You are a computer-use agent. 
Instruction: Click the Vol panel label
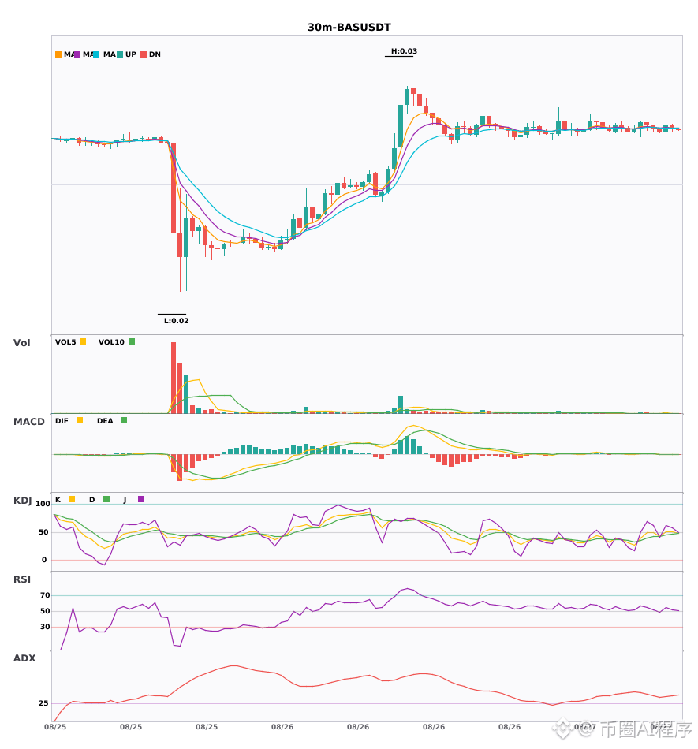click(x=21, y=343)
